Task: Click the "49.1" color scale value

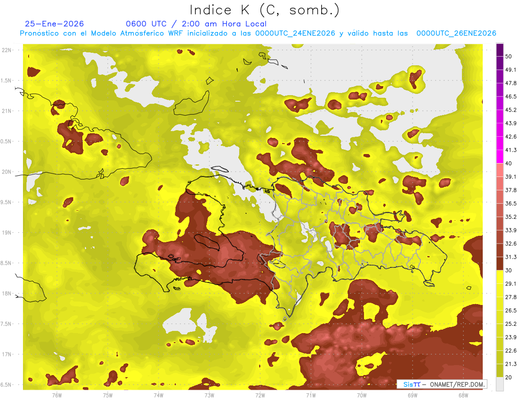Action: (x=511, y=70)
